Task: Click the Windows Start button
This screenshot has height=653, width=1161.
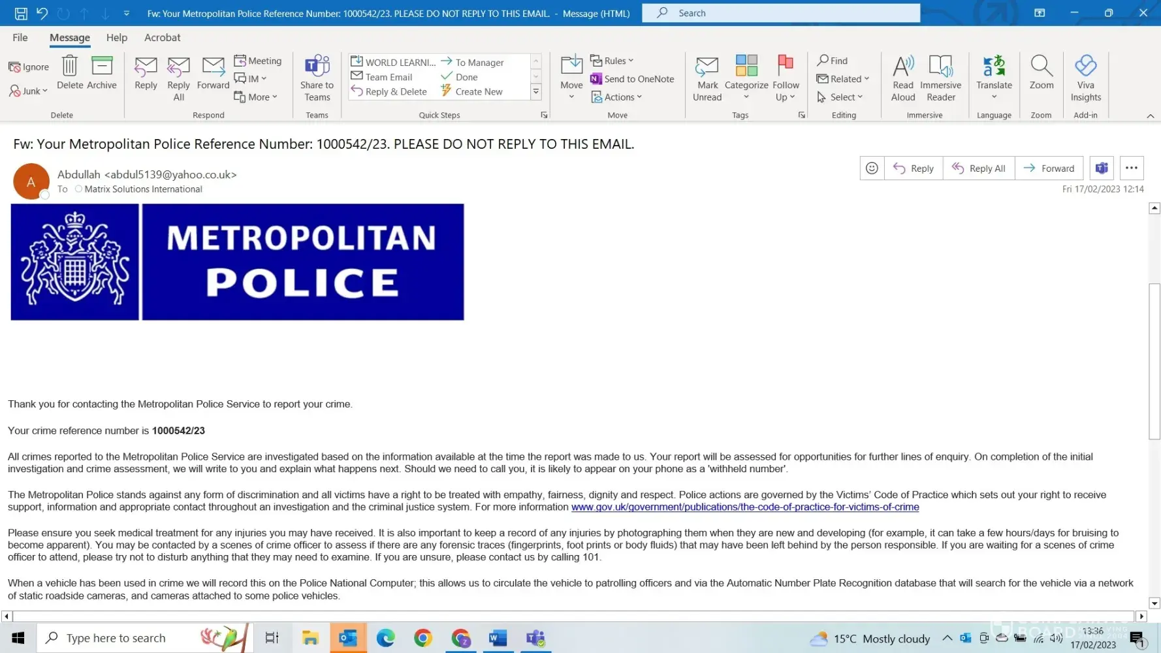Action: pos(18,638)
